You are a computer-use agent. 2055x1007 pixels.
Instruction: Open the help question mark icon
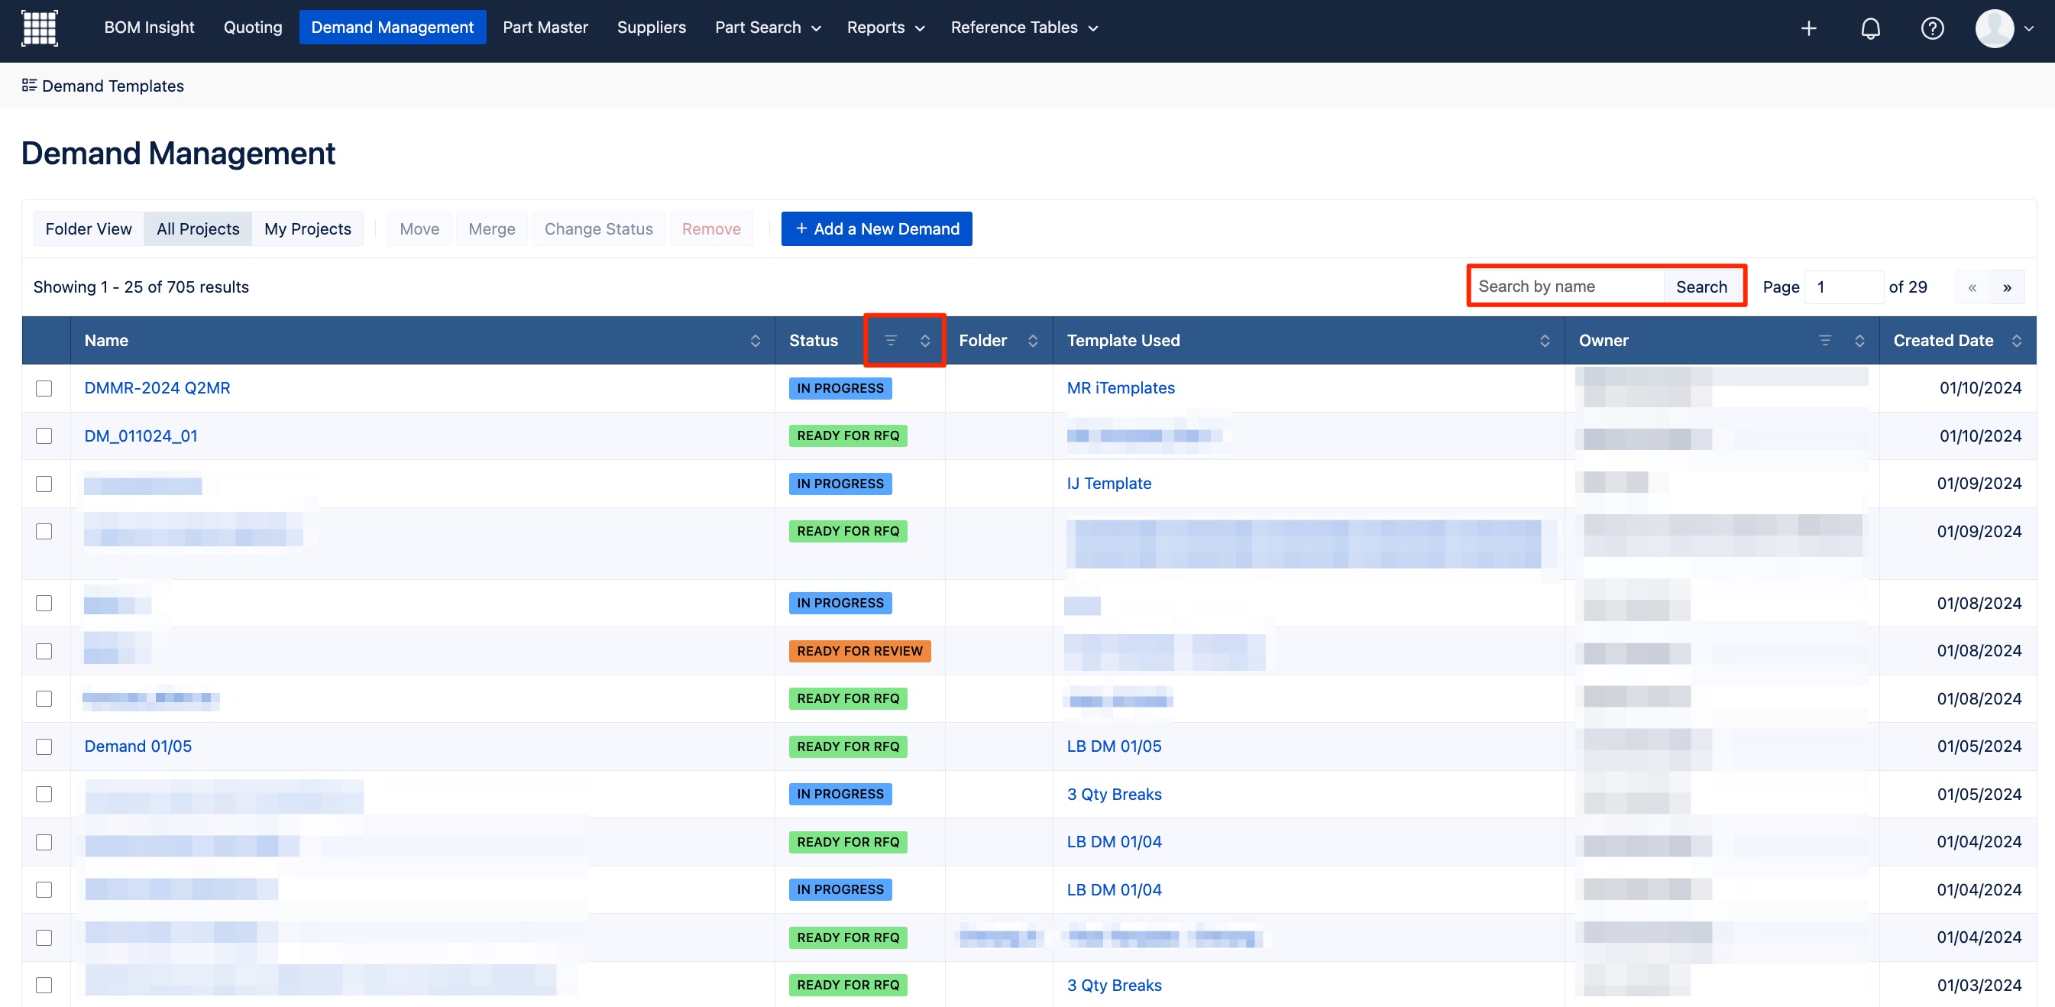(x=1931, y=29)
